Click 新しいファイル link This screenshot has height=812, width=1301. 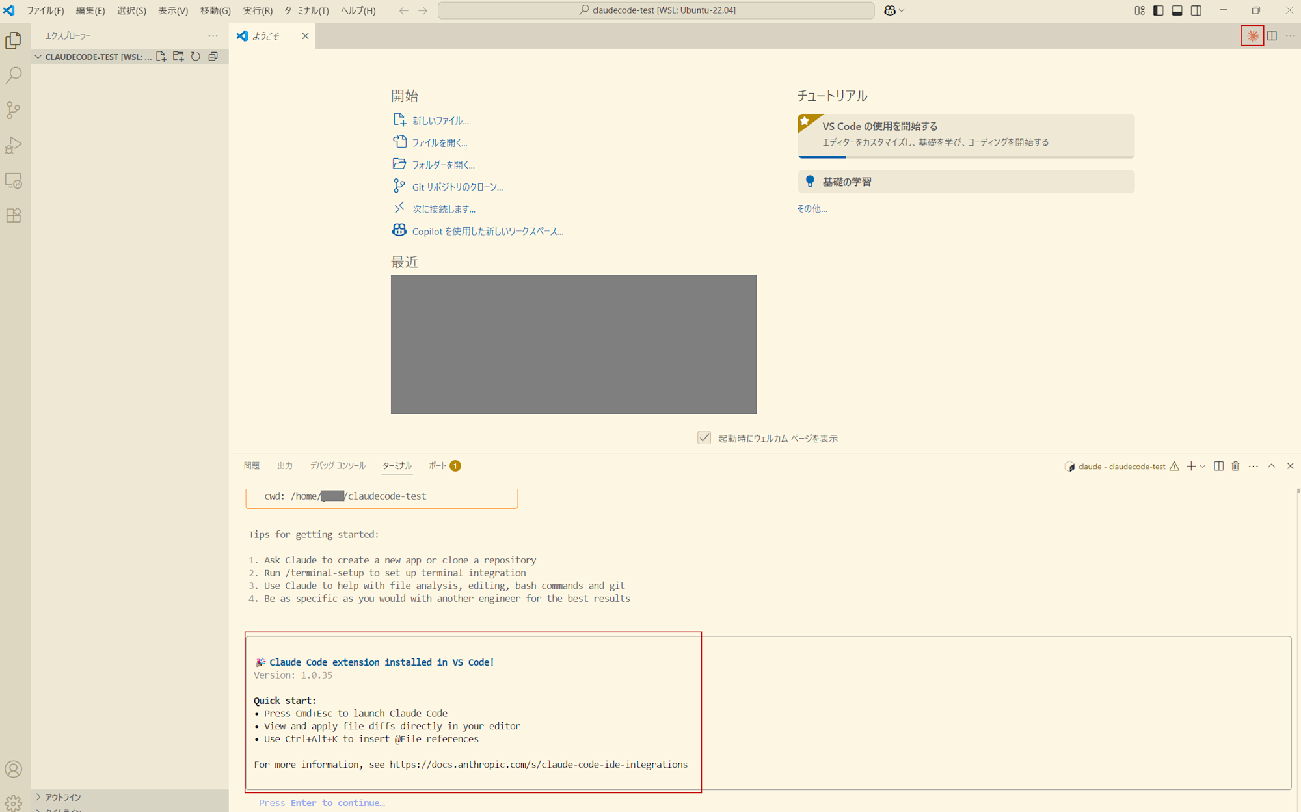click(x=440, y=120)
